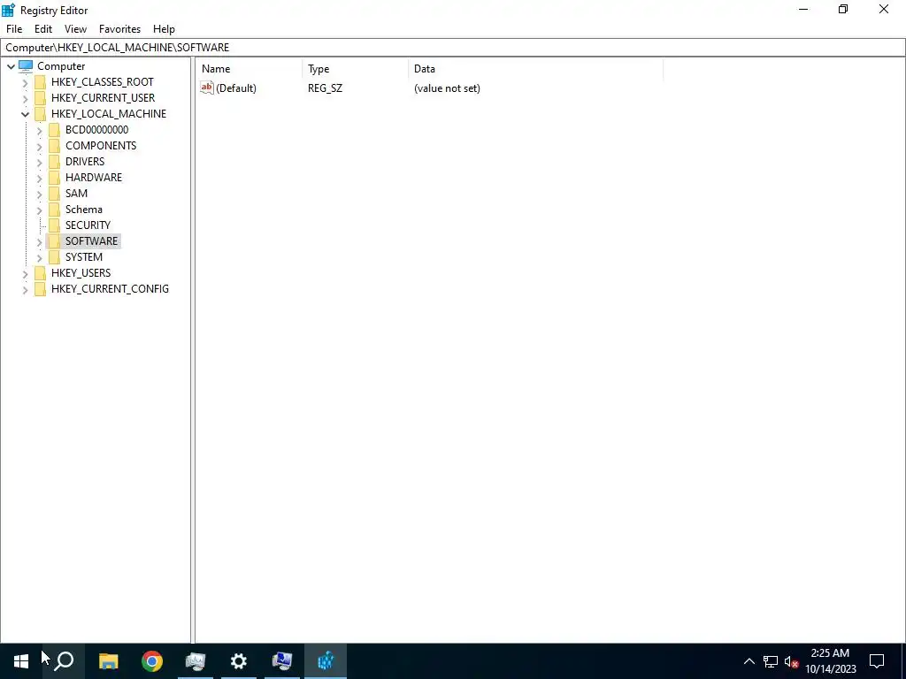Open the View menu

tap(75, 29)
